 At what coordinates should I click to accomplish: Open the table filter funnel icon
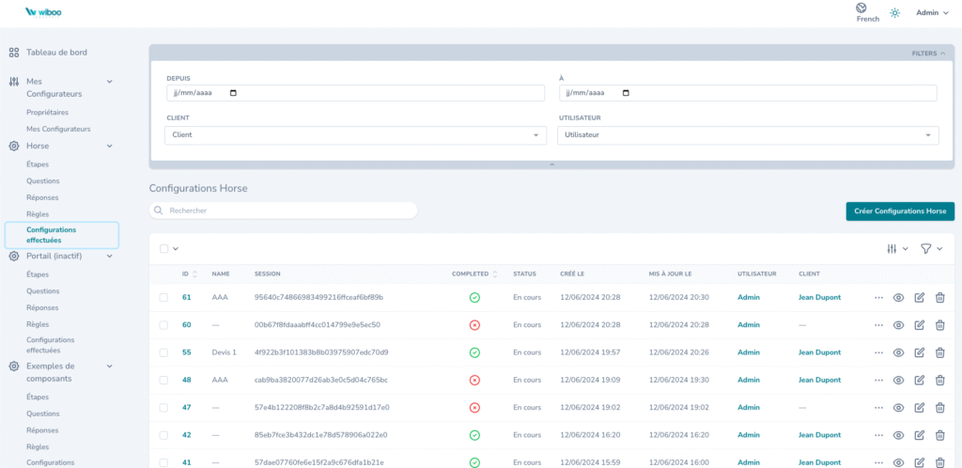925,249
